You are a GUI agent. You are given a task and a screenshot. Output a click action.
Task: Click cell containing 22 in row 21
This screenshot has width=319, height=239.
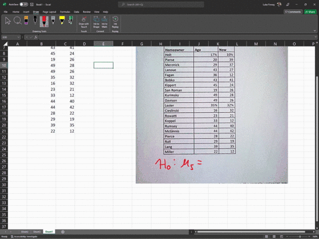[x=41, y=131]
